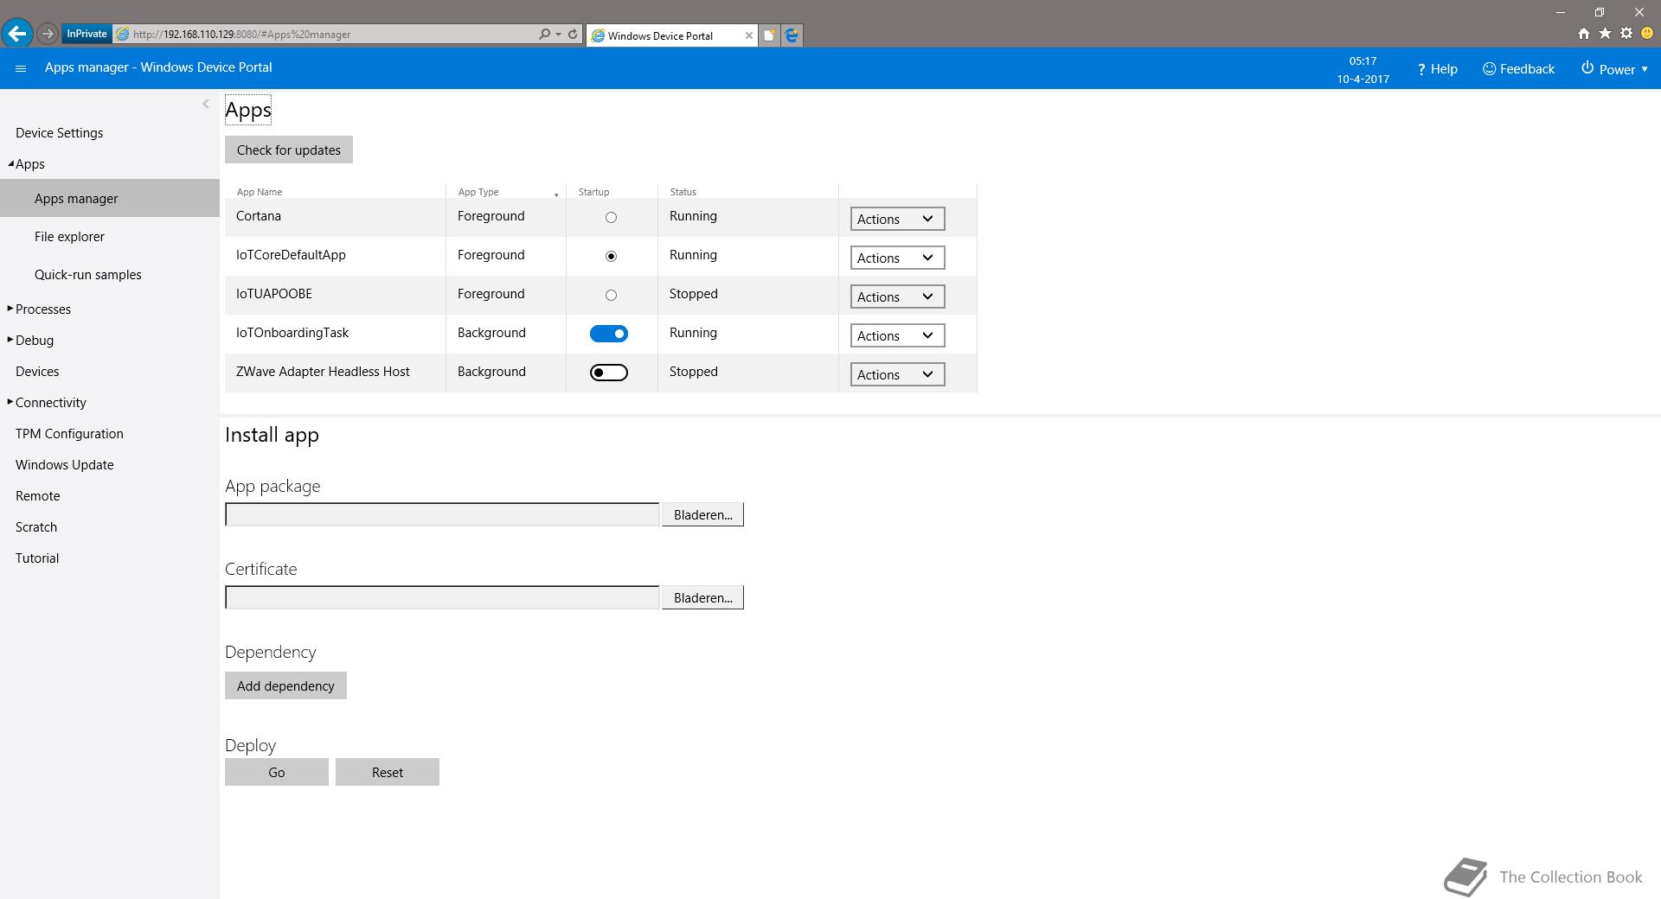Open favorites with the star icon

(x=1605, y=34)
